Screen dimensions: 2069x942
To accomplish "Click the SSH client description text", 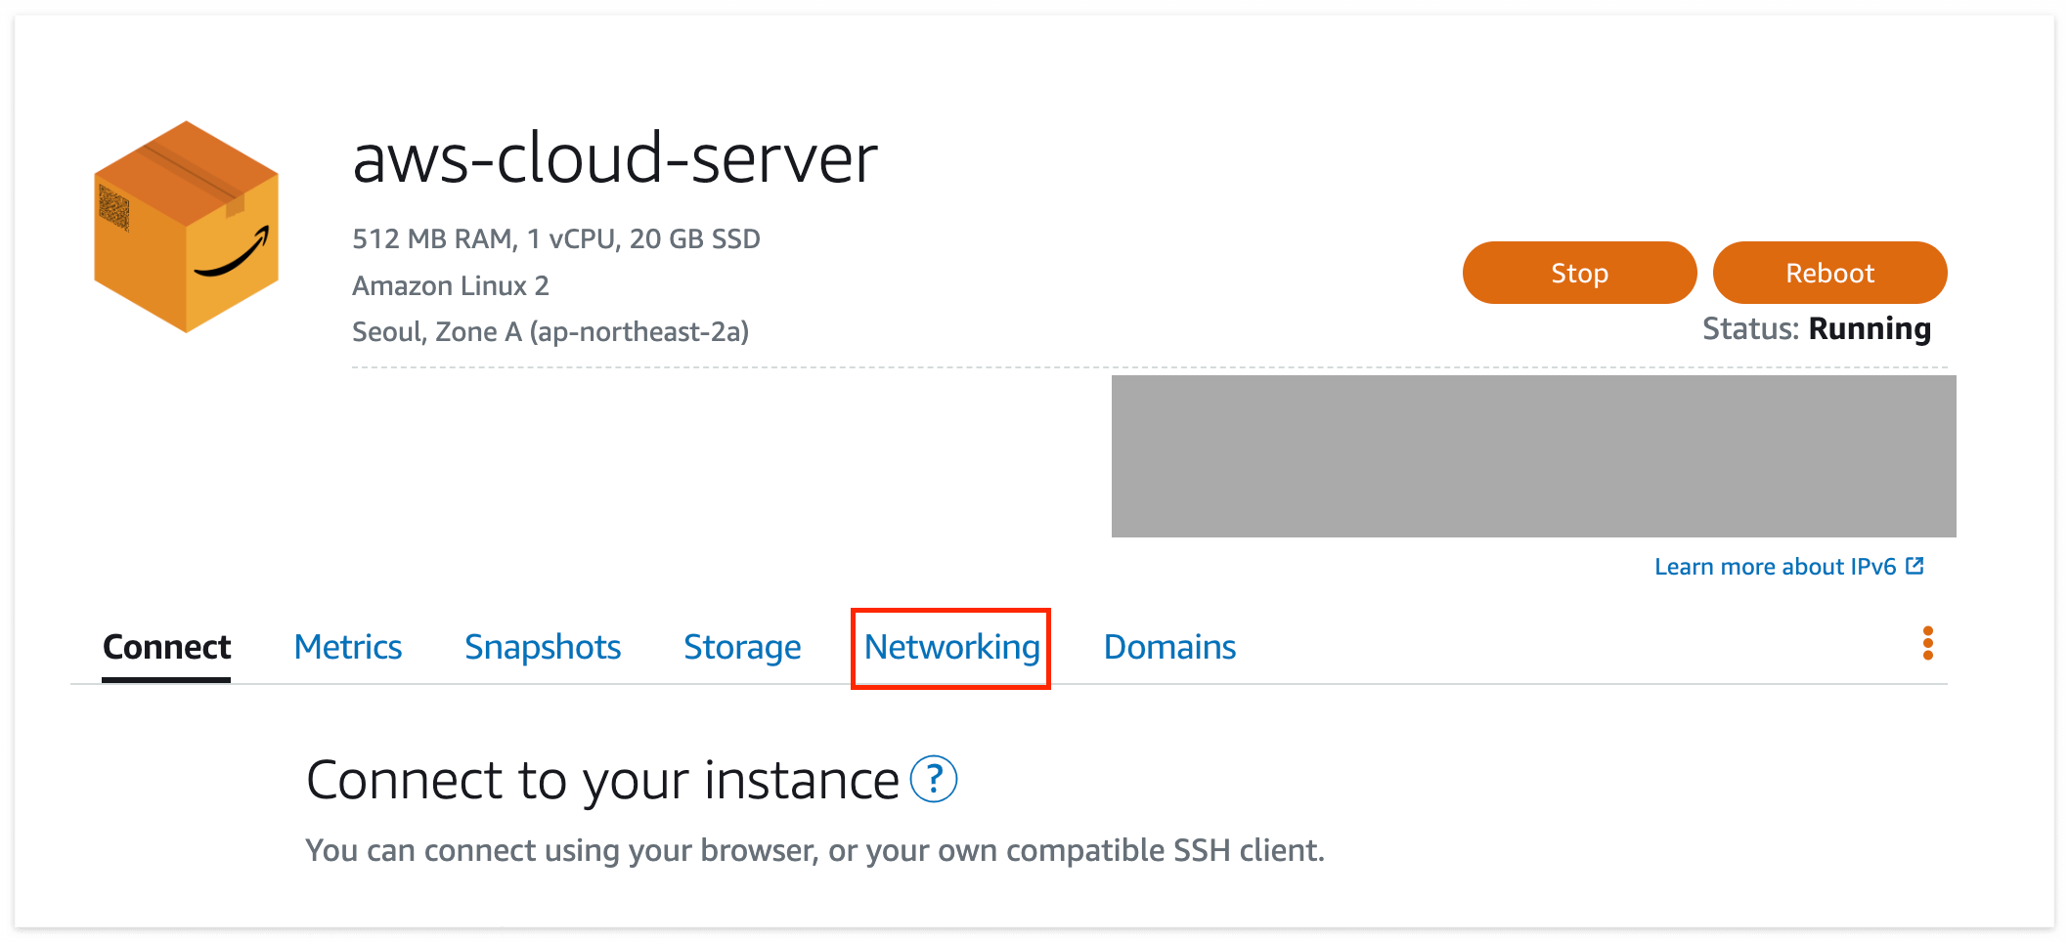I will pyautogui.click(x=815, y=850).
